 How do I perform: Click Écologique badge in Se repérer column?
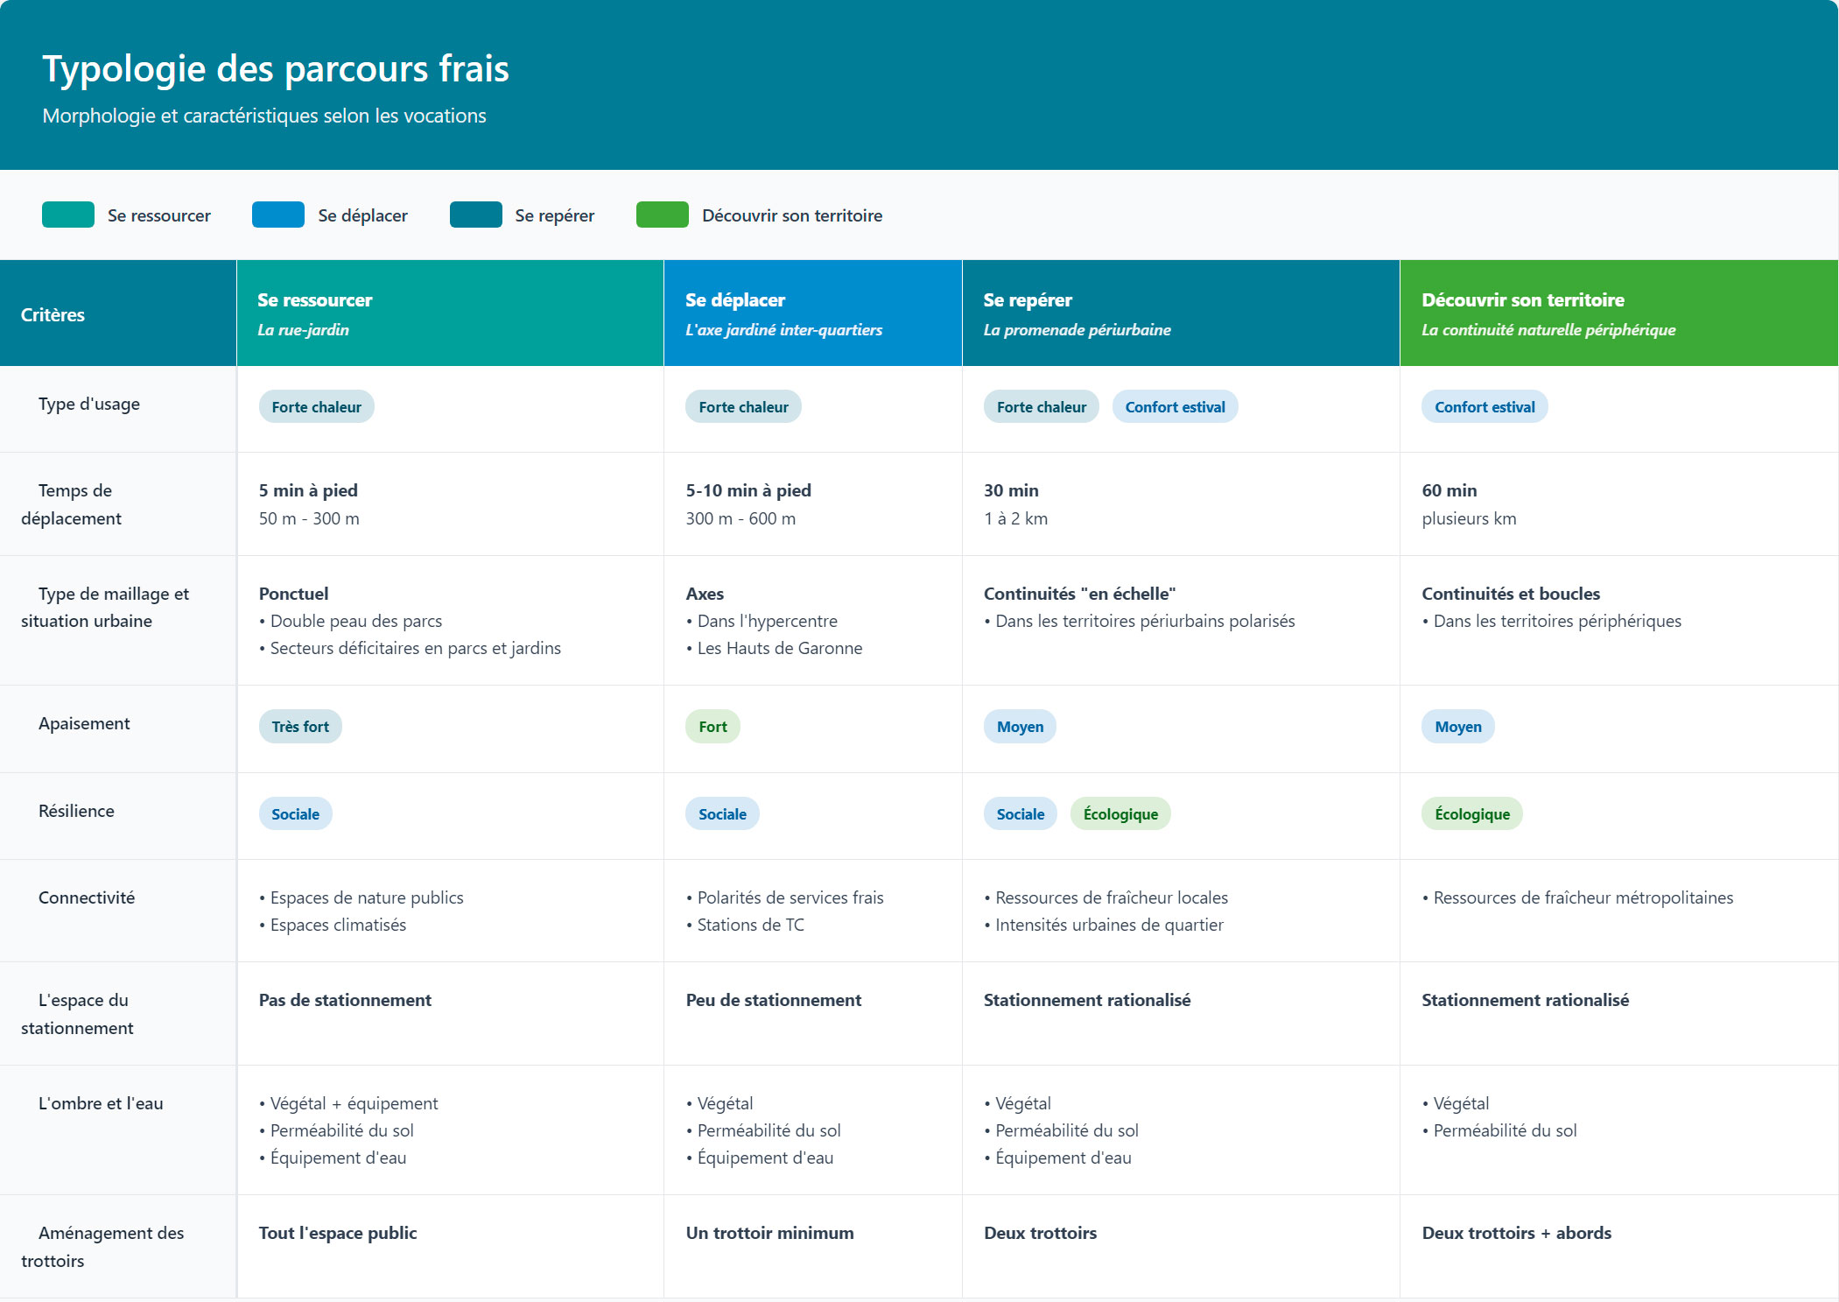pos(1120,814)
